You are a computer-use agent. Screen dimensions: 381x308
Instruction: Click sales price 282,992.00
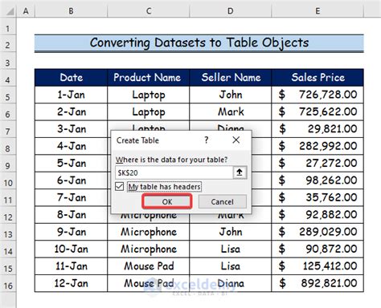coord(317,146)
